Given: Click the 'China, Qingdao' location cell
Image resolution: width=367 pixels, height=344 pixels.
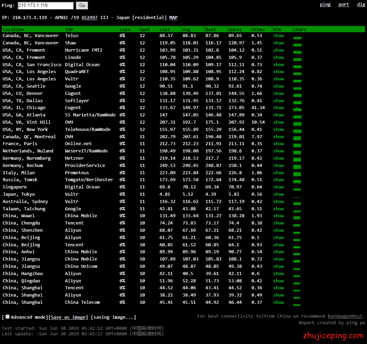Looking at the screenshot, I should click(x=21, y=281).
